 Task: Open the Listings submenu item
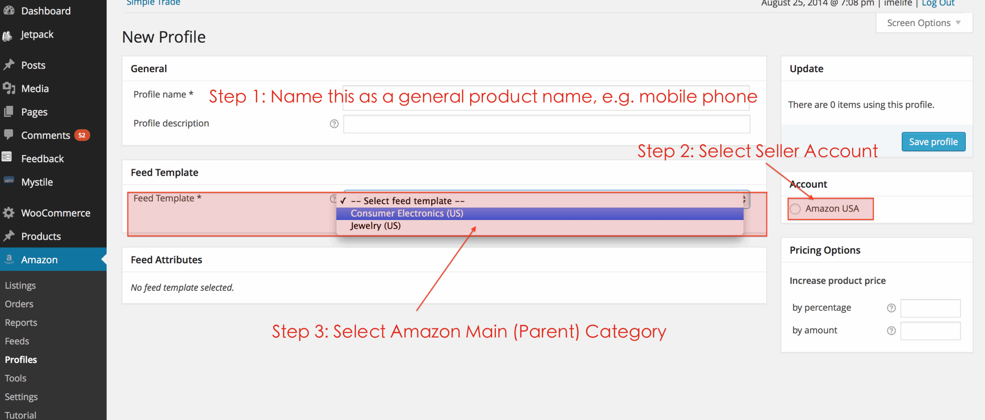(20, 285)
